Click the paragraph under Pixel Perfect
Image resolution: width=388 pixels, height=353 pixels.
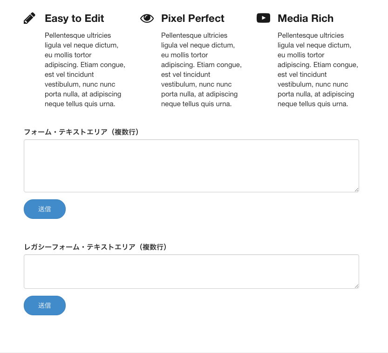[201, 69]
